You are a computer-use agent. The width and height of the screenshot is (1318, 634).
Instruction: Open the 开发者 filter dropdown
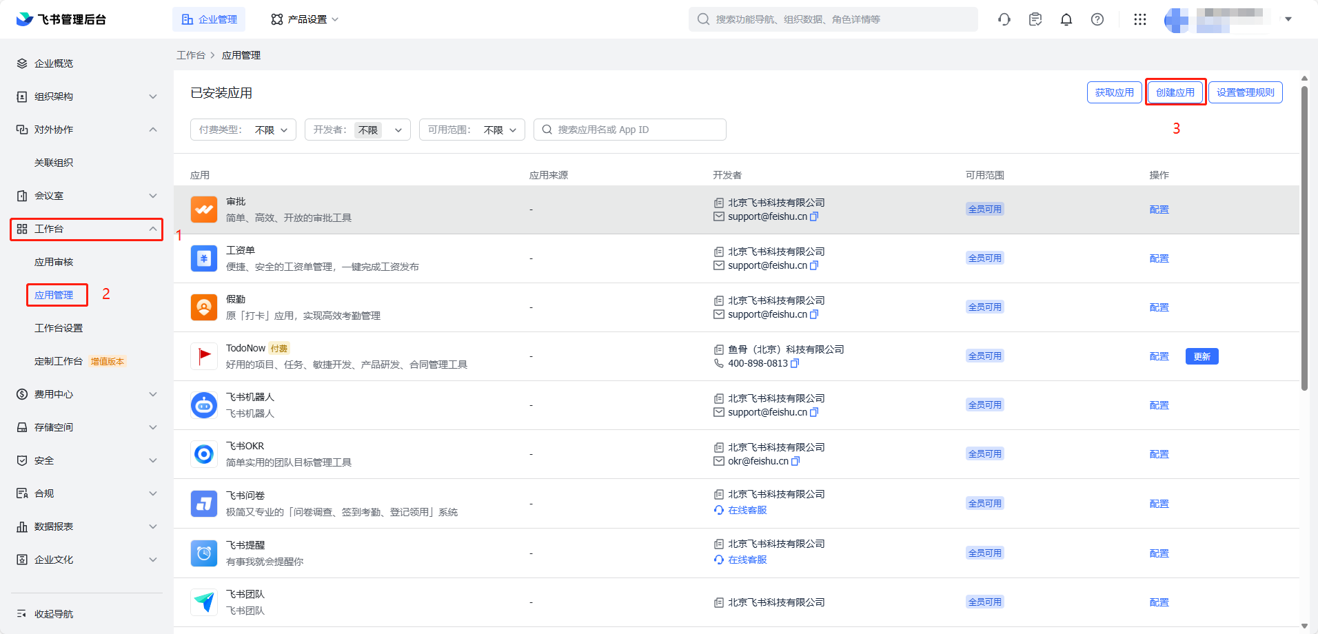(x=358, y=130)
